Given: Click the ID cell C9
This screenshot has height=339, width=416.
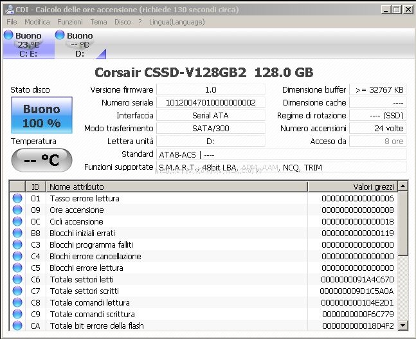Looking at the screenshot, I should click(x=35, y=315).
